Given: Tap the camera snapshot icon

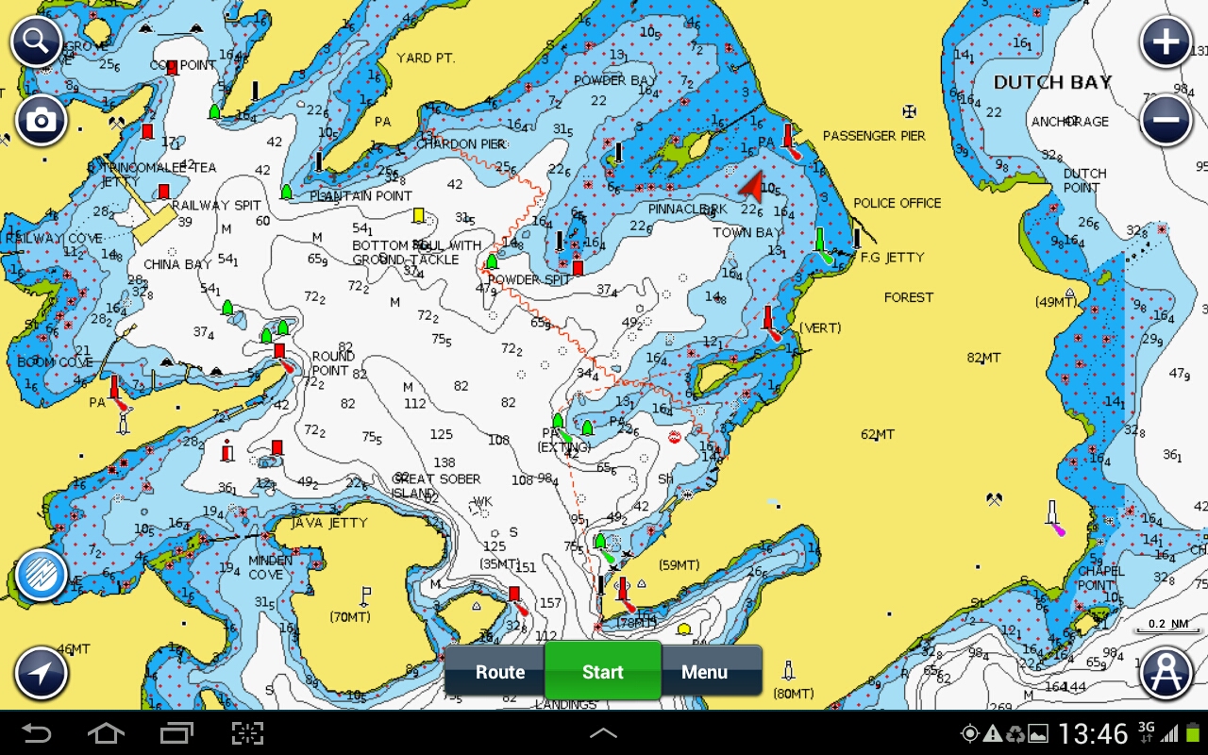Looking at the screenshot, I should 41,120.
